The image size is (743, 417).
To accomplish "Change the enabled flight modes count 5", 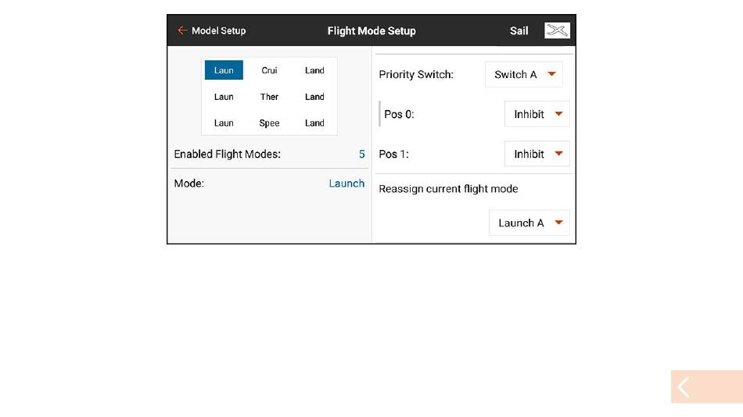I will pyautogui.click(x=361, y=155).
